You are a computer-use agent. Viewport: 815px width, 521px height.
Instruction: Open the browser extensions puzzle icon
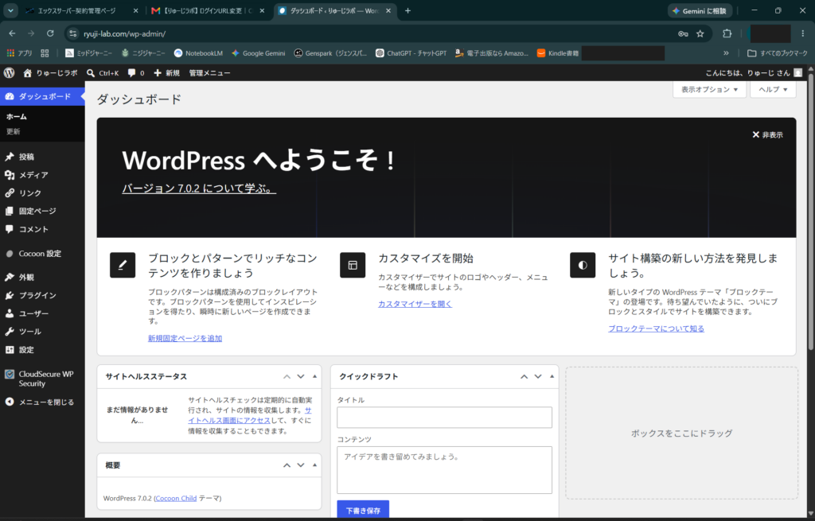[727, 33]
